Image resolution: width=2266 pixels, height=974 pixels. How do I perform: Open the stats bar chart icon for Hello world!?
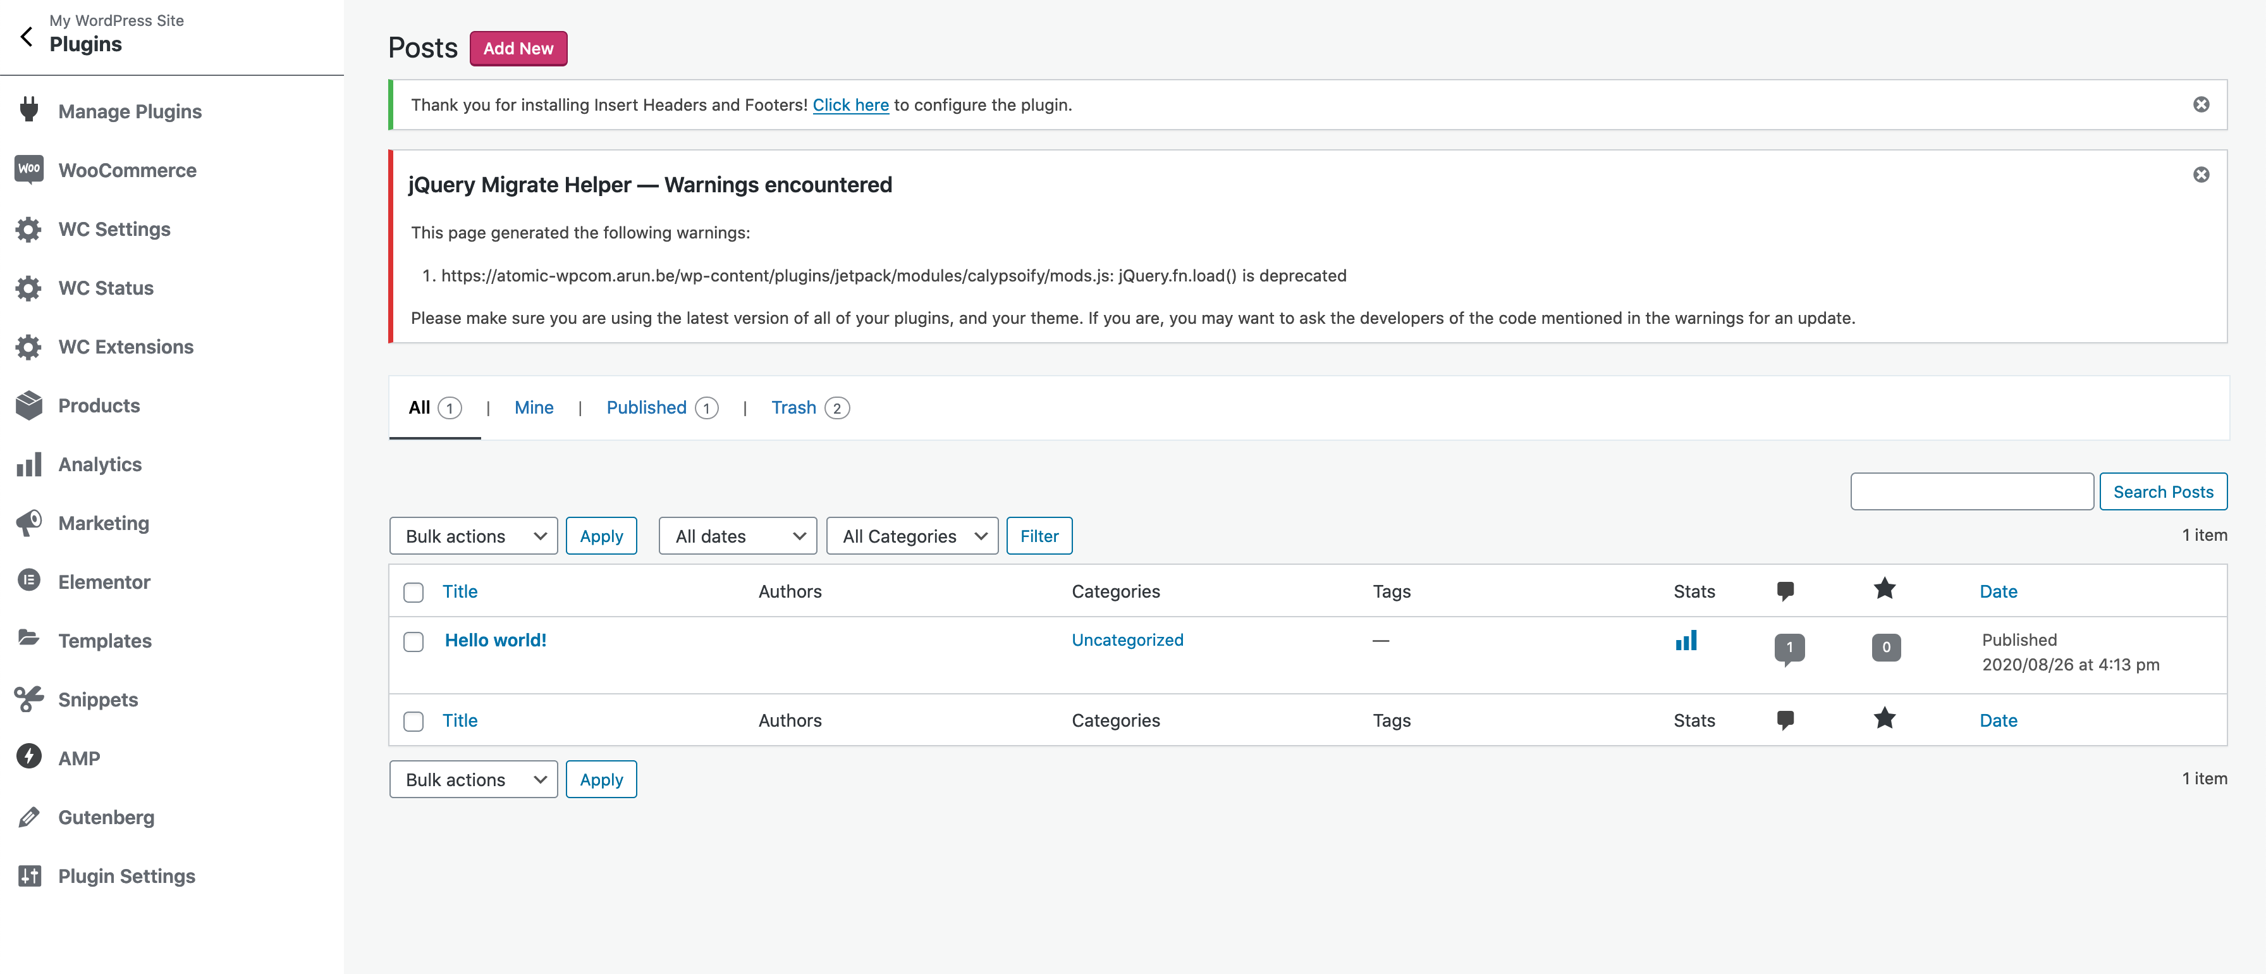pos(1686,641)
